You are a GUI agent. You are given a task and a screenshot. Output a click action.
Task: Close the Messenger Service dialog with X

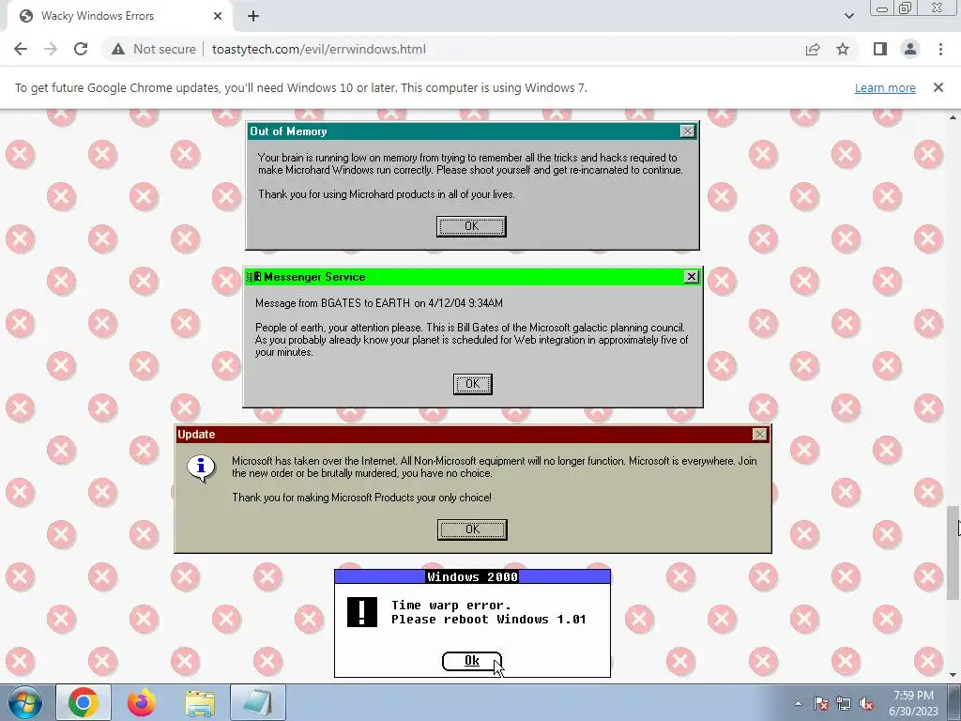pos(692,277)
